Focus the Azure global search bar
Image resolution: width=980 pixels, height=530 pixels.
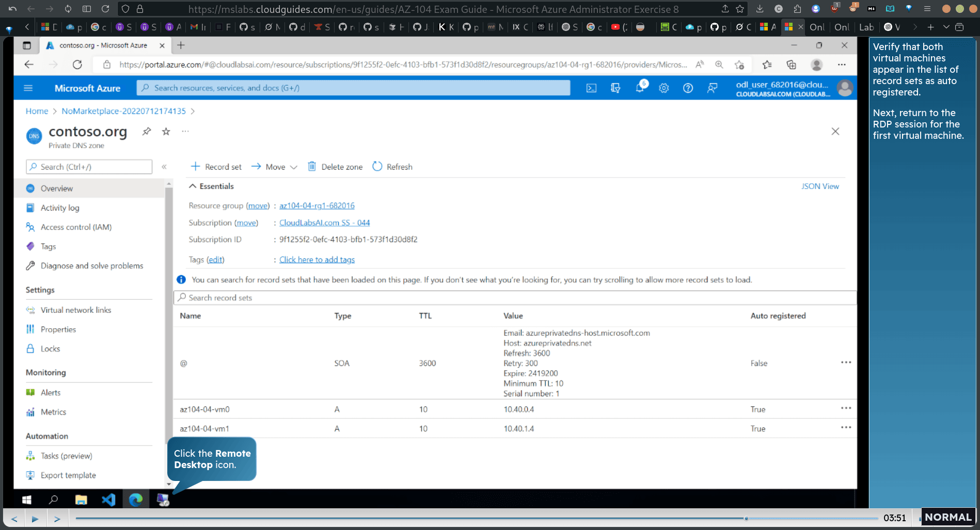point(354,88)
